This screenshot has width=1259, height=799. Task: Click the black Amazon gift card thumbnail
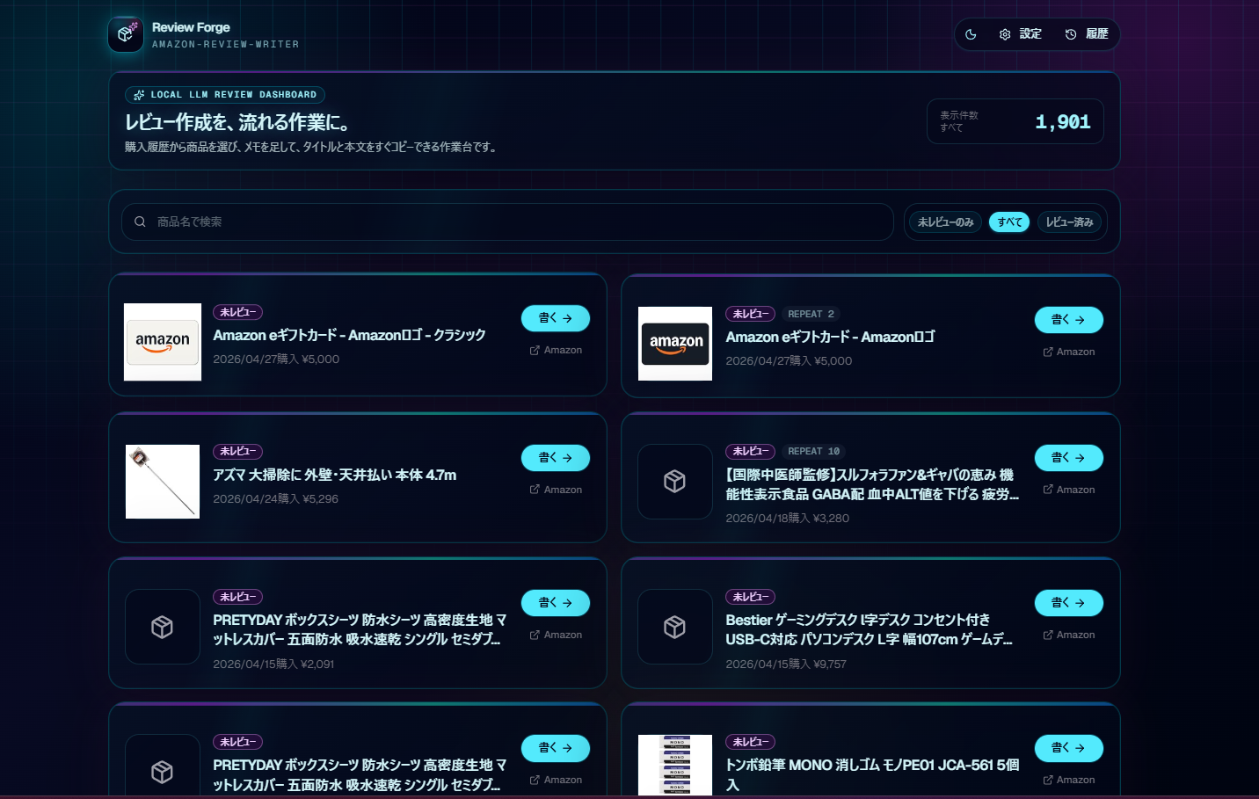click(675, 344)
